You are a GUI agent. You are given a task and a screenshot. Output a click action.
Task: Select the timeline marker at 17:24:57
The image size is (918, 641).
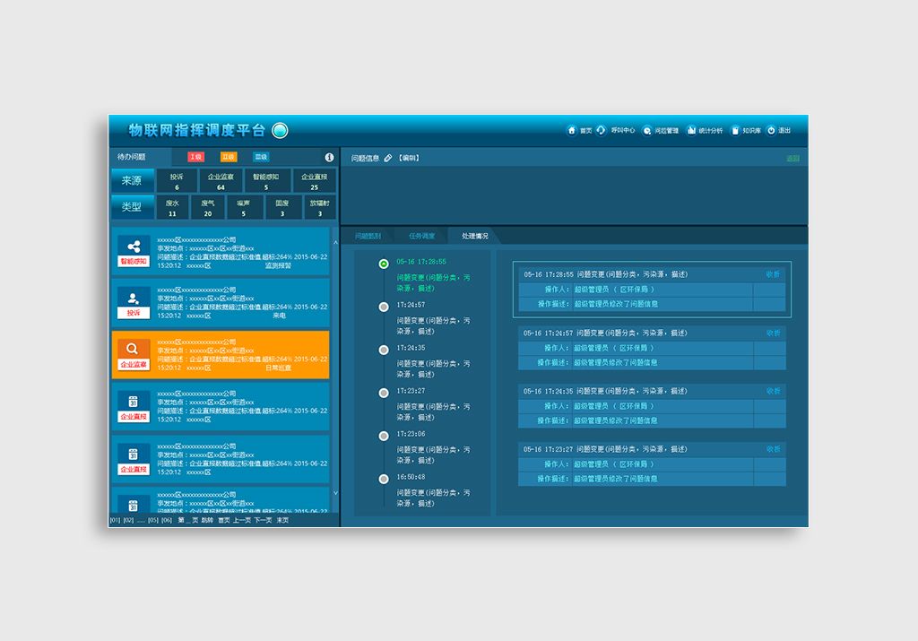(x=384, y=307)
